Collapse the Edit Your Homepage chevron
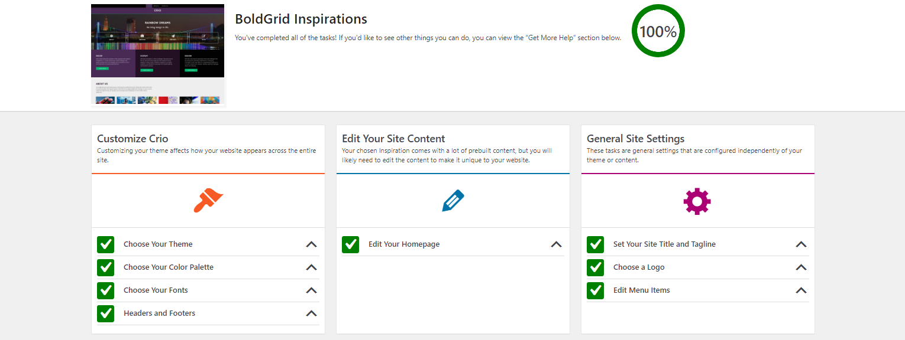The width and height of the screenshot is (905, 340). (556, 244)
